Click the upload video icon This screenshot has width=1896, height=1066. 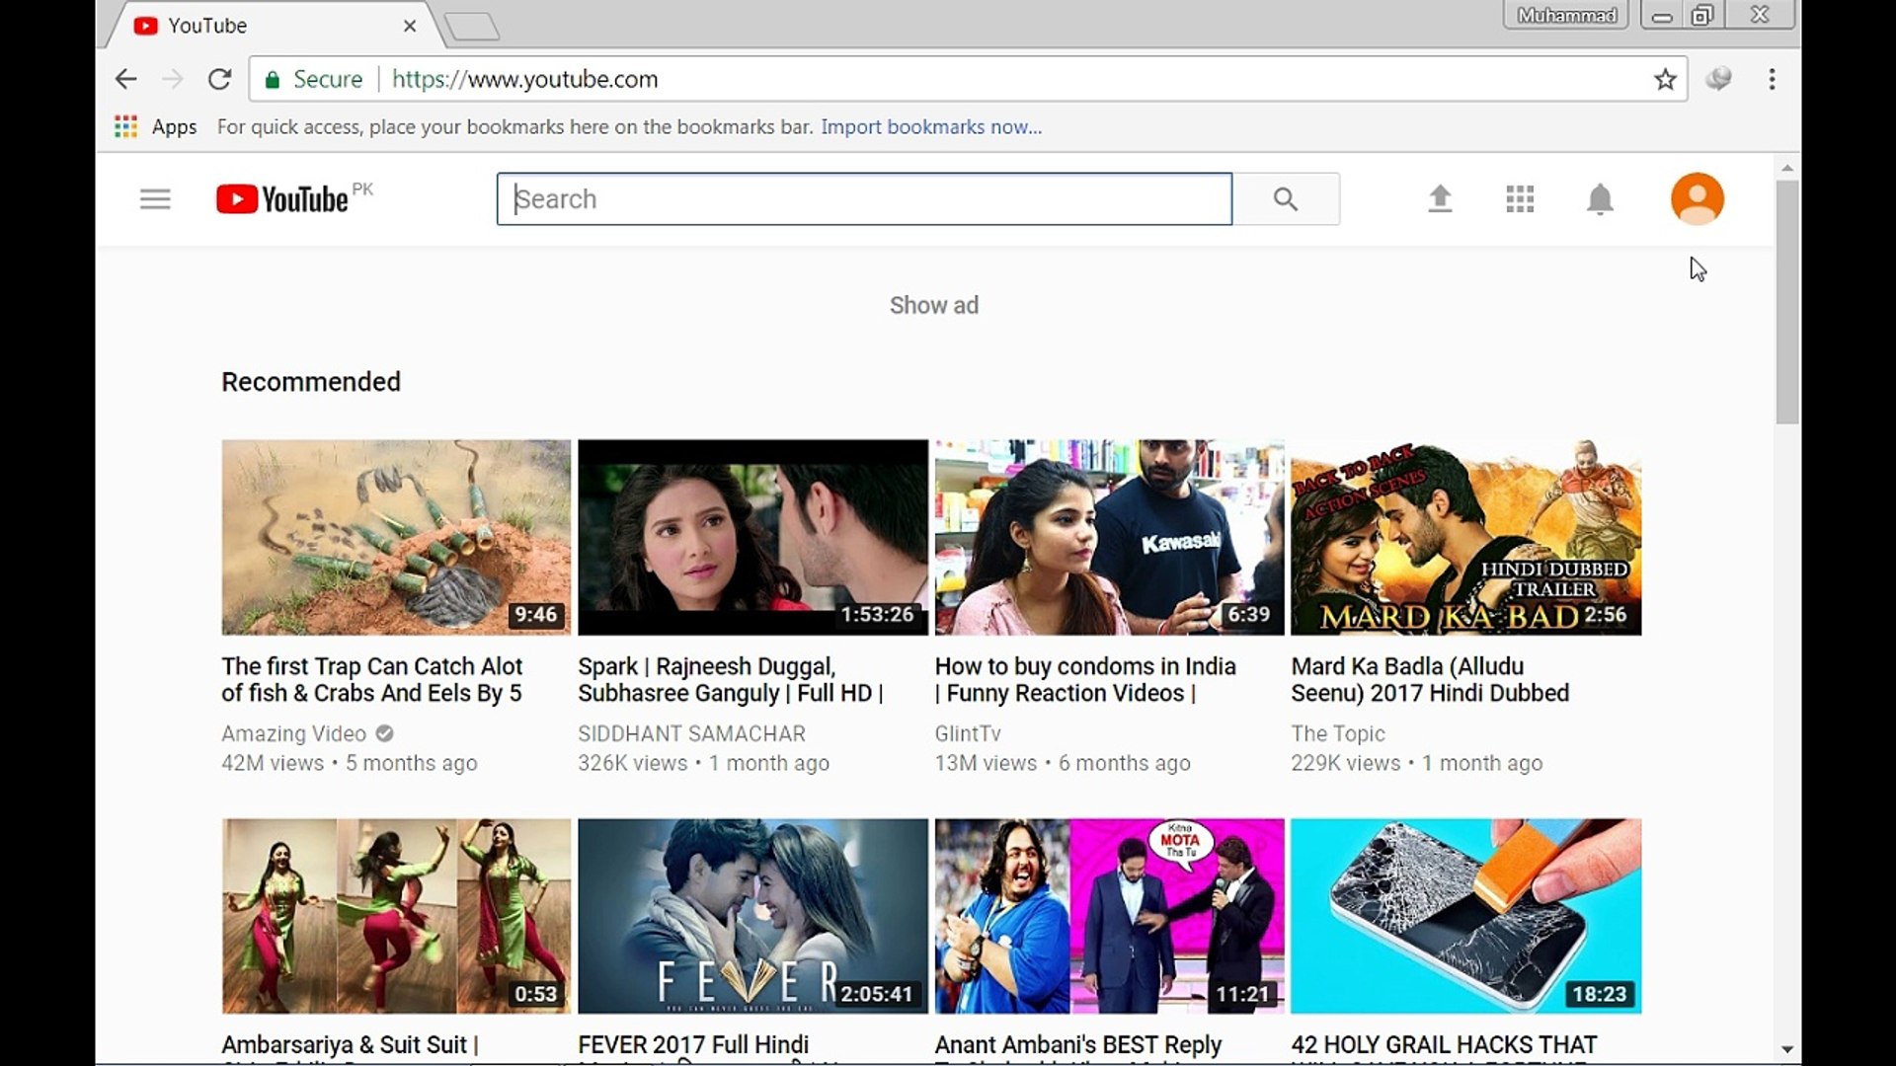point(1440,199)
